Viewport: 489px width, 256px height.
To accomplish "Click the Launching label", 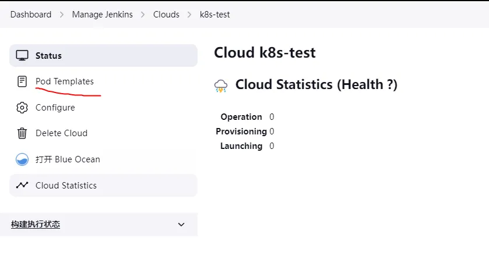I will click(x=241, y=146).
